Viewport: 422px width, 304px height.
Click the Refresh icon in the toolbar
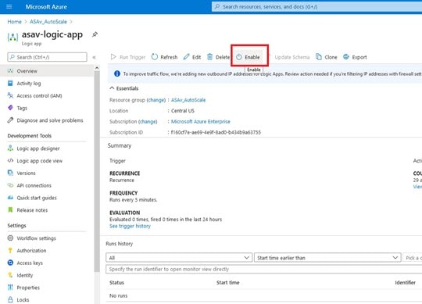(x=155, y=57)
